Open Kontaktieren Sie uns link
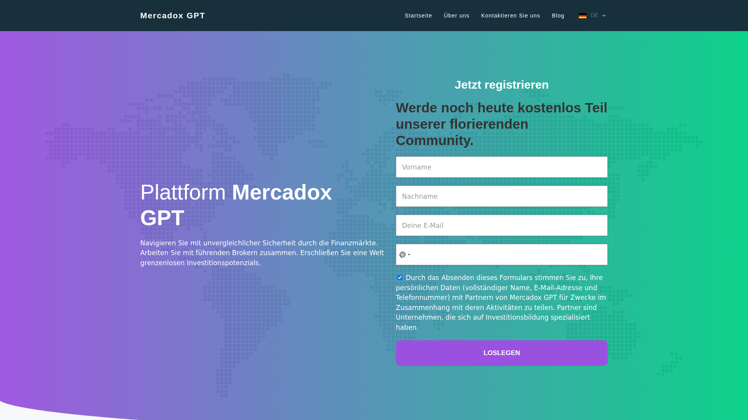The height and width of the screenshot is (420, 748). click(x=510, y=16)
